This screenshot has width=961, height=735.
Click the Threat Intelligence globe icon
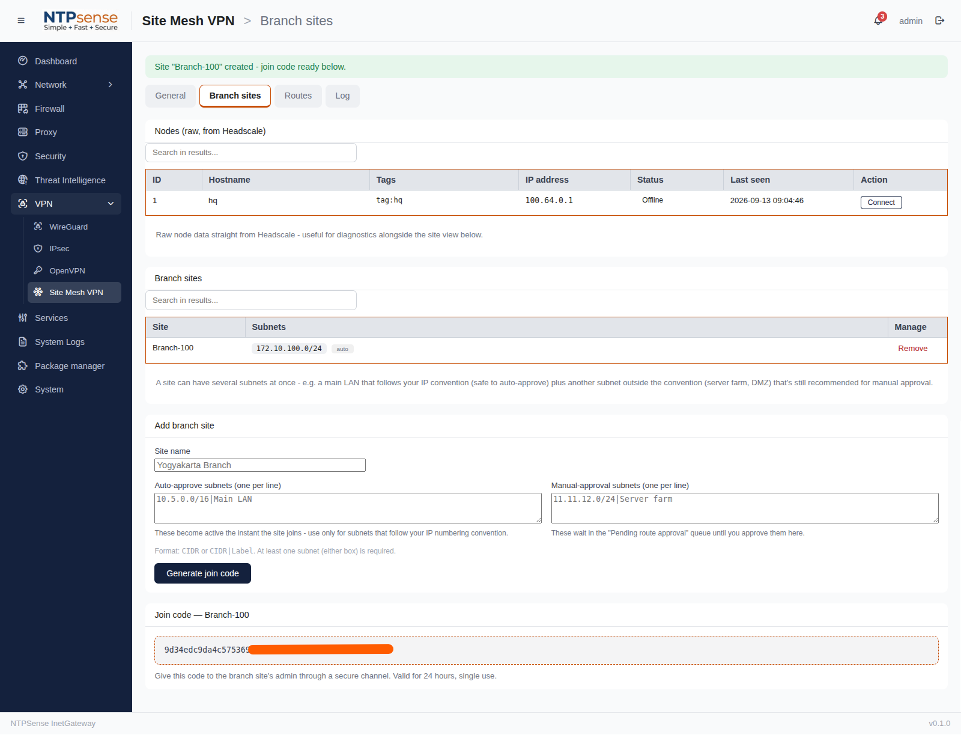pos(23,180)
